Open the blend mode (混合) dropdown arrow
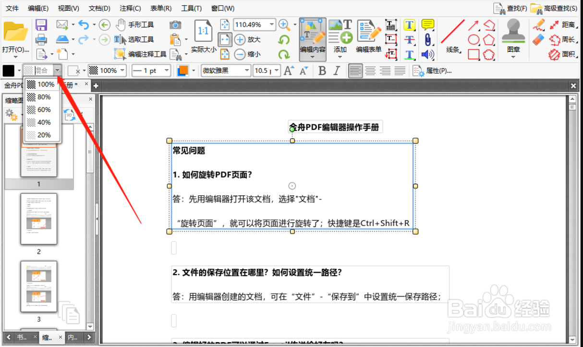Image resolution: width=583 pixels, height=347 pixels. pos(58,71)
